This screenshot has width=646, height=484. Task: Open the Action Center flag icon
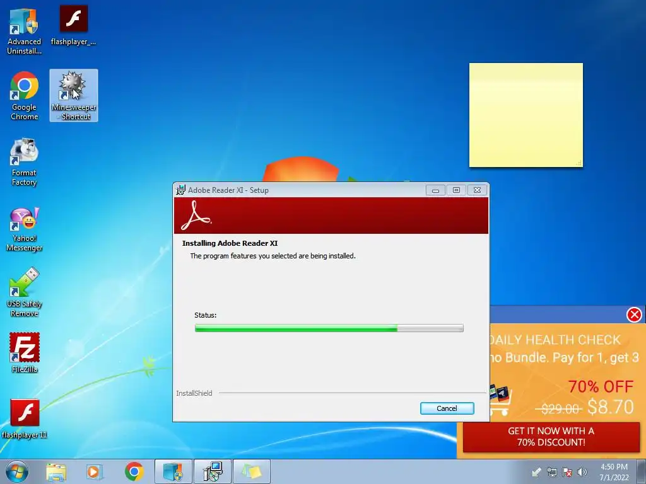pyautogui.click(x=567, y=472)
